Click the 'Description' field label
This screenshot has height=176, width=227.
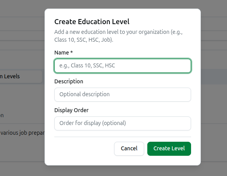(69, 81)
